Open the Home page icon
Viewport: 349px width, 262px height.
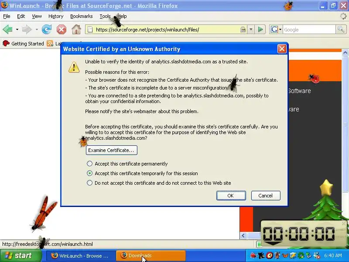[76, 29]
